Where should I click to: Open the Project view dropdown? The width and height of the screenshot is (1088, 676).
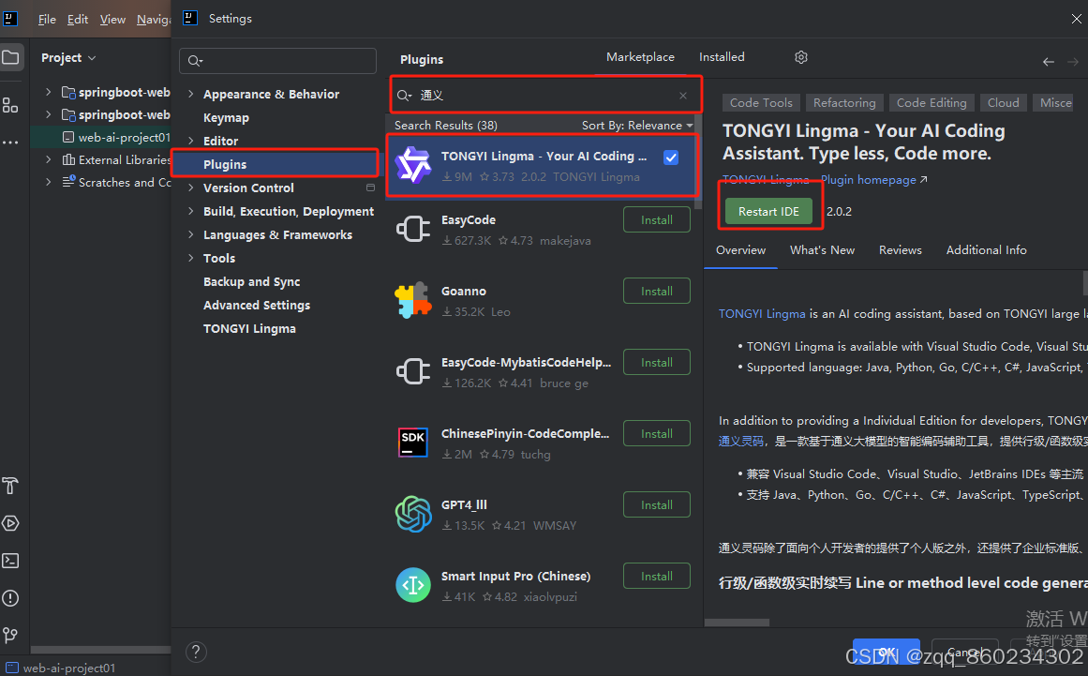[68, 57]
